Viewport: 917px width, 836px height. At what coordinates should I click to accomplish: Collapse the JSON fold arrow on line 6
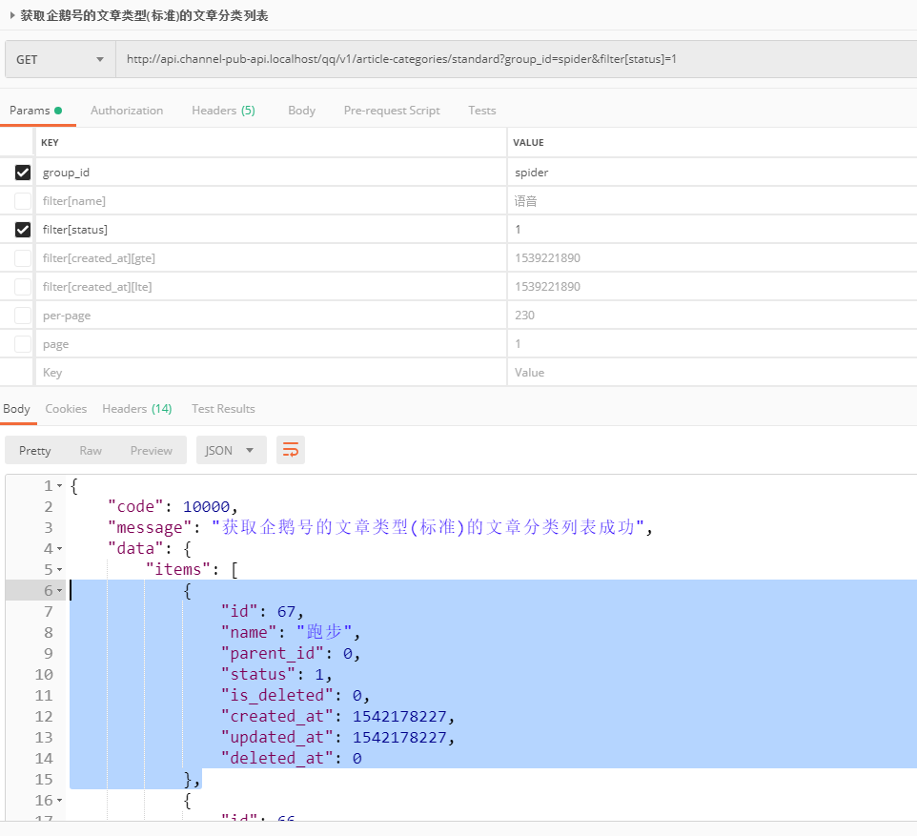click(59, 591)
